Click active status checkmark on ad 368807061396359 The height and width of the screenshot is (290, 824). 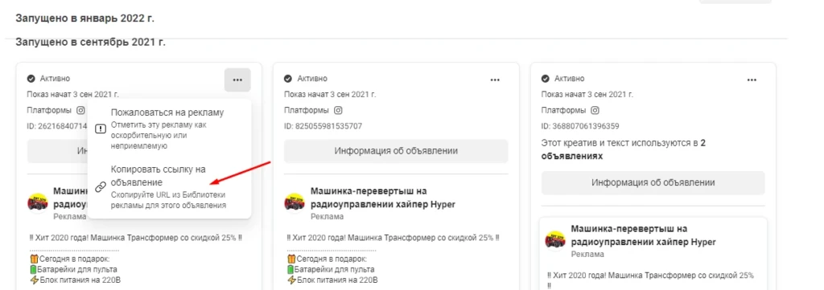click(x=546, y=79)
